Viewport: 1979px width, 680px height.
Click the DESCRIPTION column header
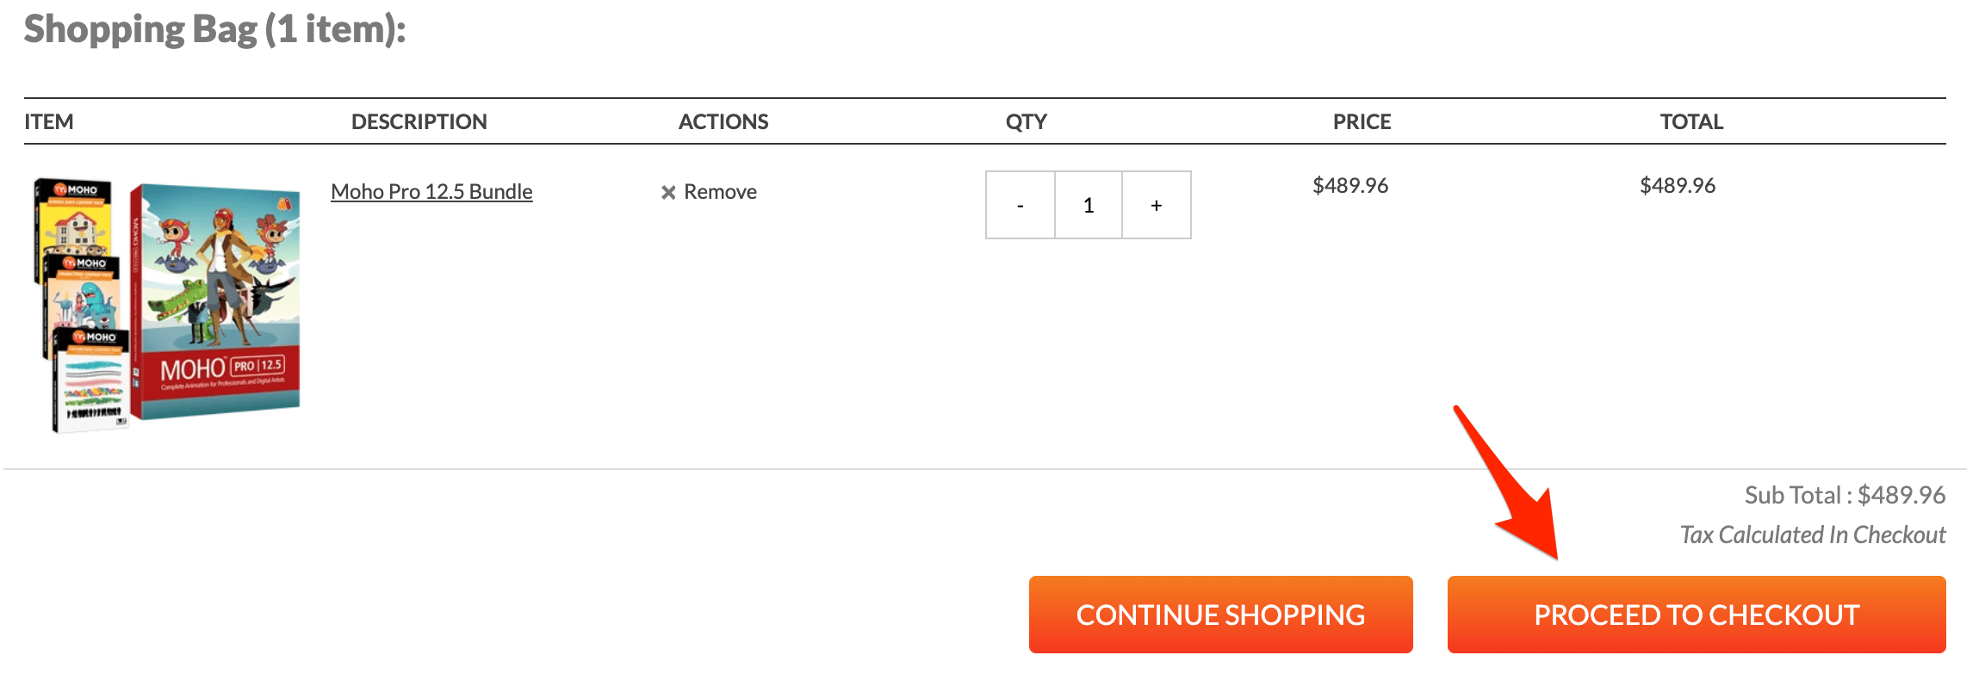click(419, 121)
